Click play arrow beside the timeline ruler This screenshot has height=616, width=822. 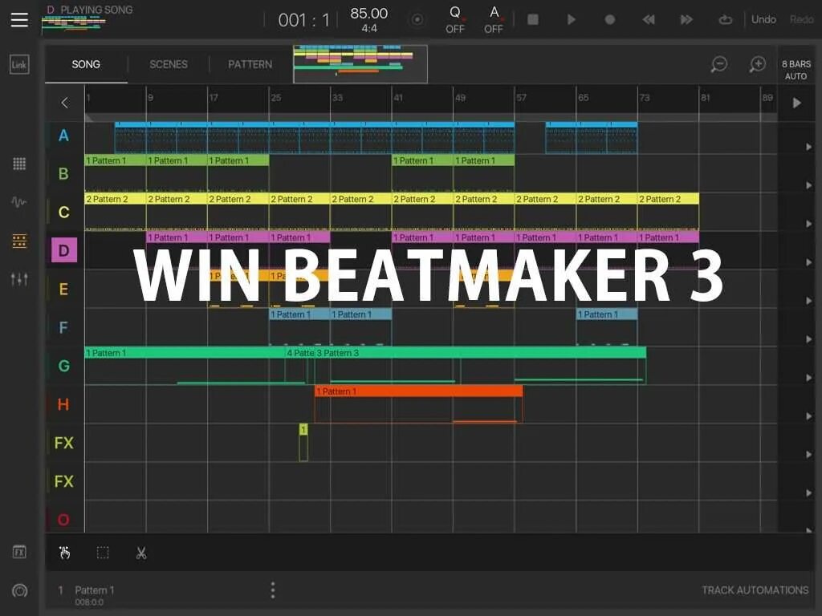point(796,103)
